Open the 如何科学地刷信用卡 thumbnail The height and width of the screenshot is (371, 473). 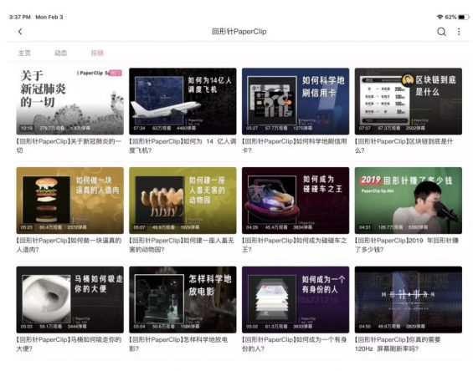coord(296,101)
